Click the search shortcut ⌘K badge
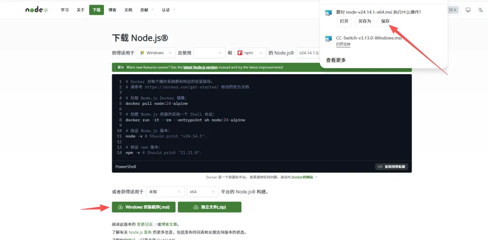 point(453,10)
